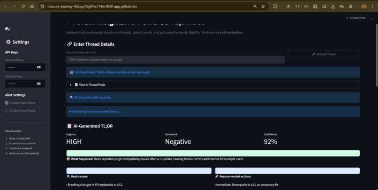Click the 92% confidence value
The height and width of the screenshot is (190, 378).
coord(270,142)
